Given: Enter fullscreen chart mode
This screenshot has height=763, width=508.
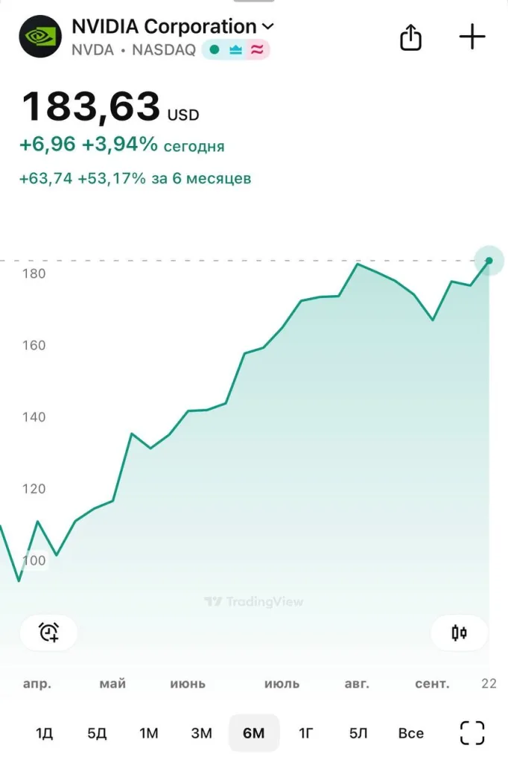Looking at the screenshot, I should pos(472,732).
